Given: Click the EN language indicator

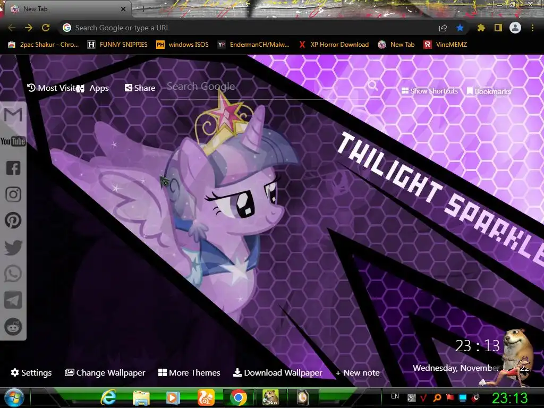Looking at the screenshot, I should point(395,396).
